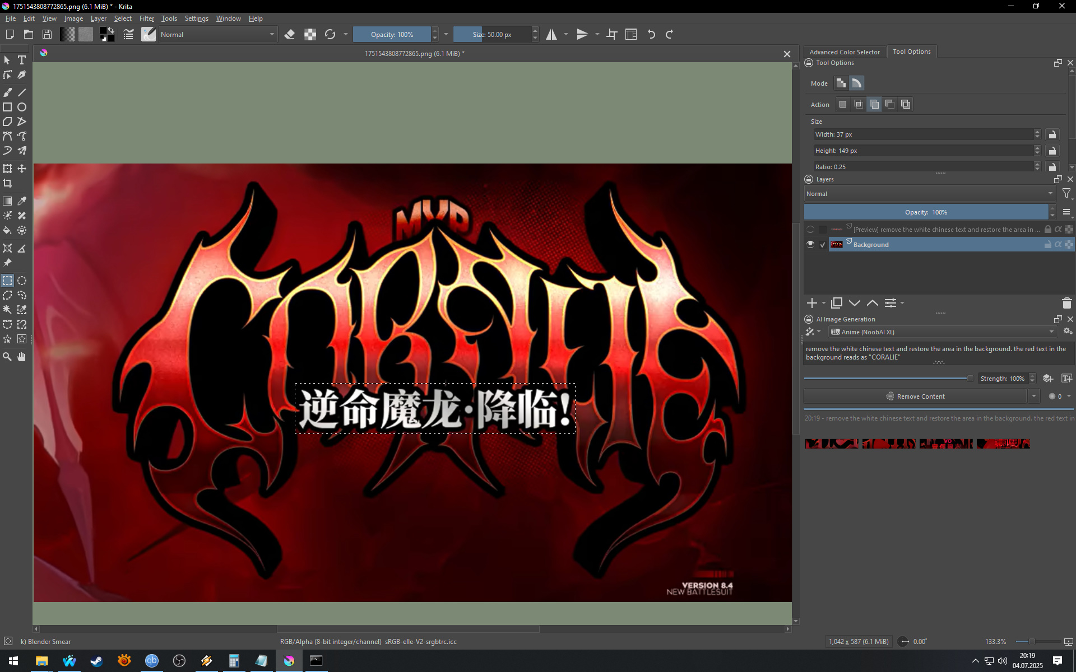Click the brush Opacity 100% slider
Viewport: 1076px width, 672px height.
(x=392, y=35)
